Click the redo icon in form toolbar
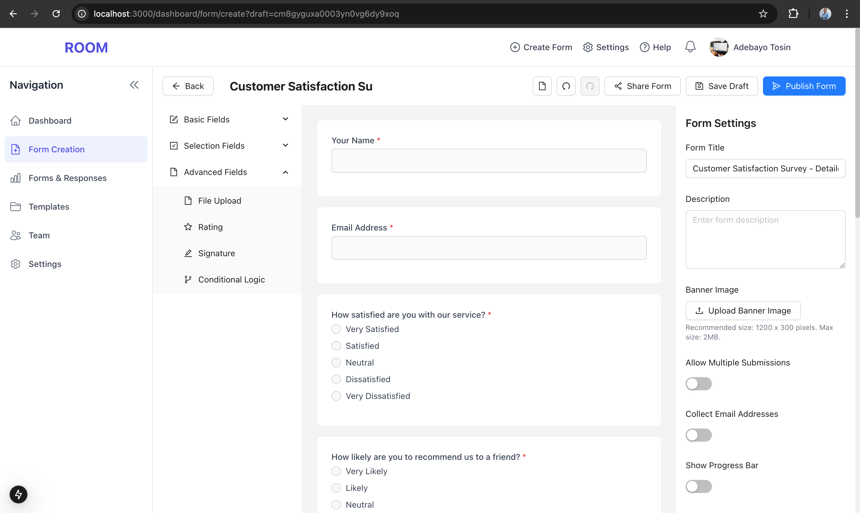The height and width of the screenshot is (513, 860). pos(590,86)
